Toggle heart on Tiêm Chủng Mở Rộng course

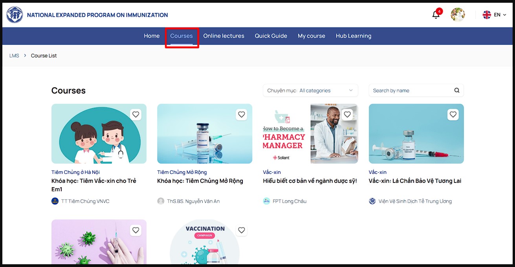tap(242, 114)
